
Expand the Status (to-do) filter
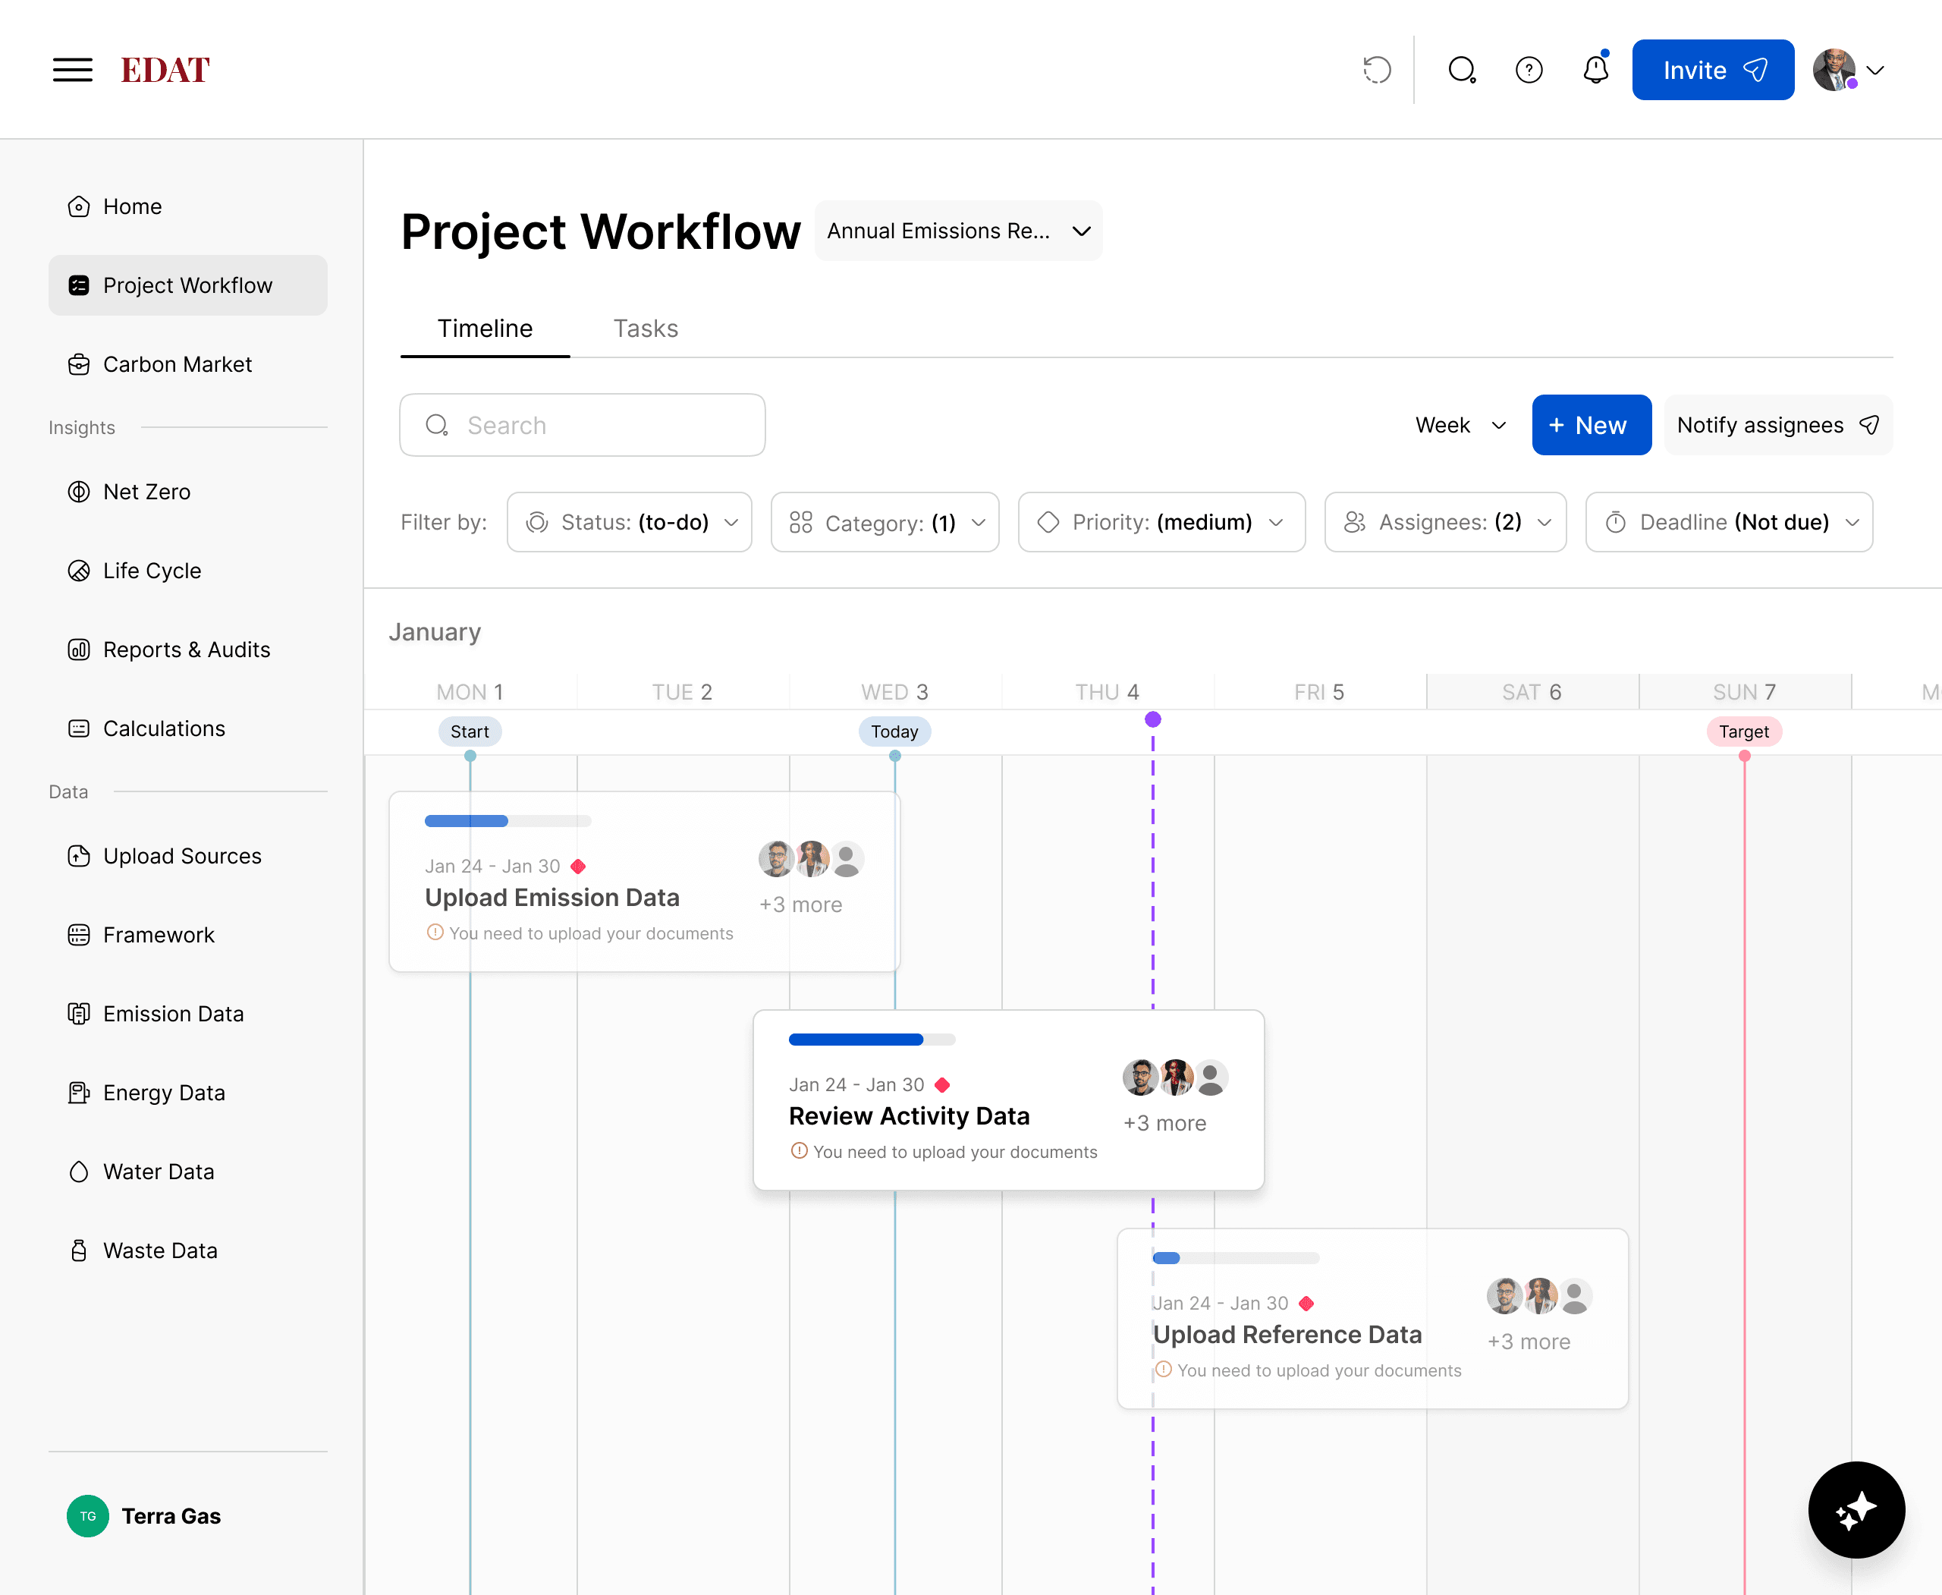coord(630,522)
